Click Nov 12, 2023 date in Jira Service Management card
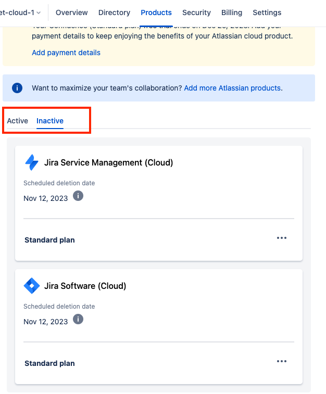 click(x=45, y=198)
